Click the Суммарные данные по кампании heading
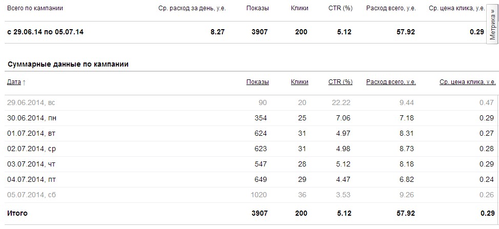Viewport: 499px width, 229px height. 68,65
